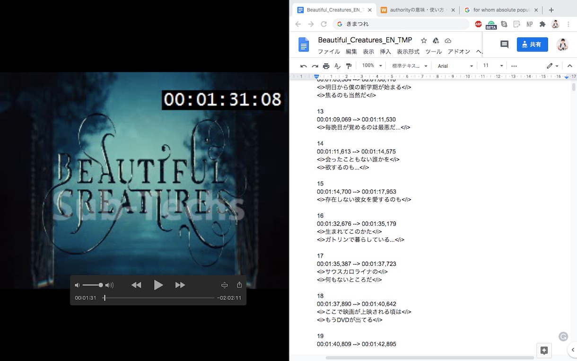This screenshot has height=361, width=577.
Task: Redo the last edit in Docs
Action: click(x=315, y=66)
